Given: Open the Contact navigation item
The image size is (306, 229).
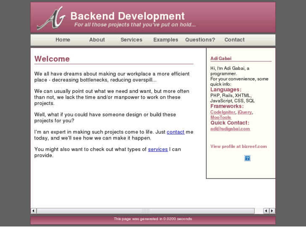Looking at the screenshot, I should [234, 40].
